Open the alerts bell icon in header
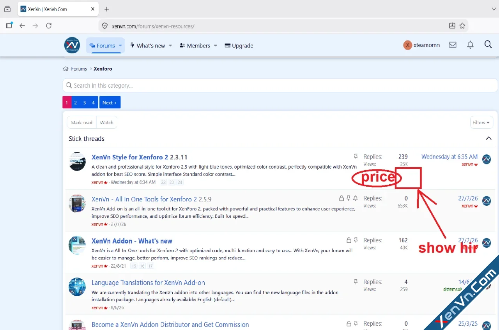This screenshot has width=499, height=330. click(471, 45)
